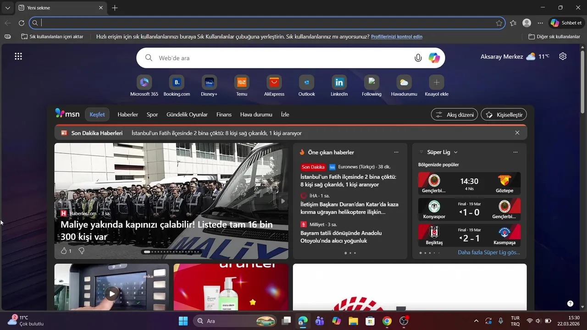Open the help question mark button

[x=570, y=303]
